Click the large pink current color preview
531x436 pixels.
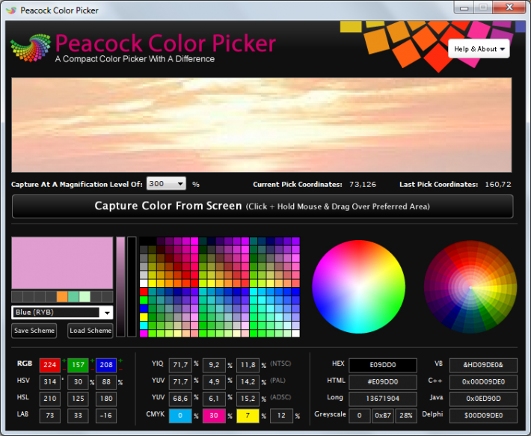point(62,262)
